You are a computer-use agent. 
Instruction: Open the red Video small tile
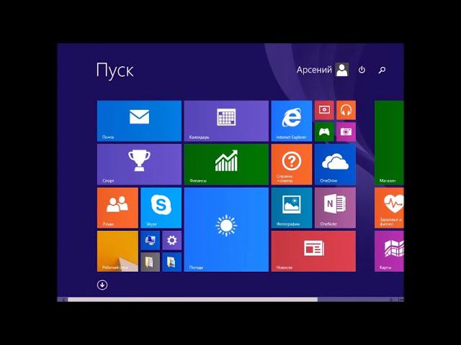coord(324,110)
